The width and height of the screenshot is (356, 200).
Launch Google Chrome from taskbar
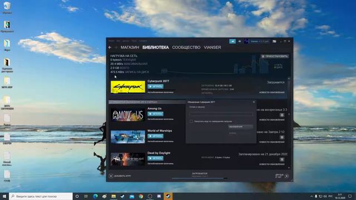click(x=141, y=196)
